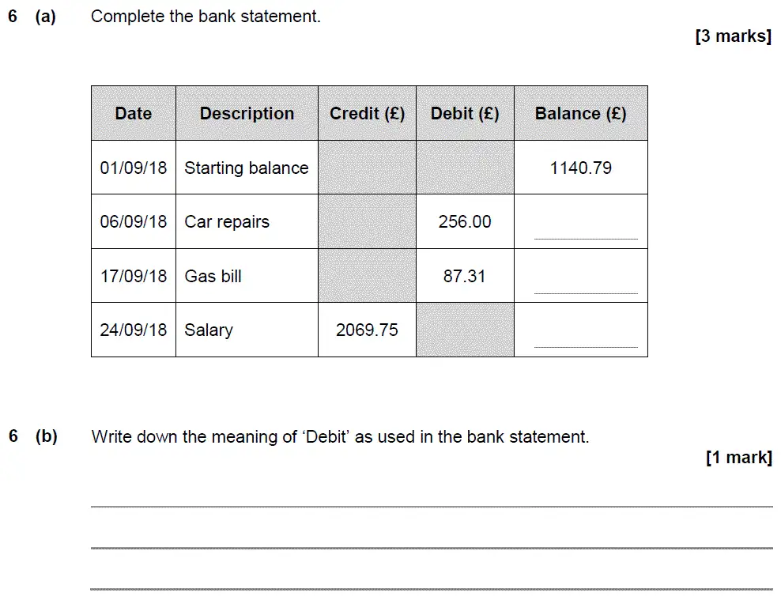Screen dimensions: 781x615
Task: Click the 06/09/18 date cell
Action: (x=134, y=221)
